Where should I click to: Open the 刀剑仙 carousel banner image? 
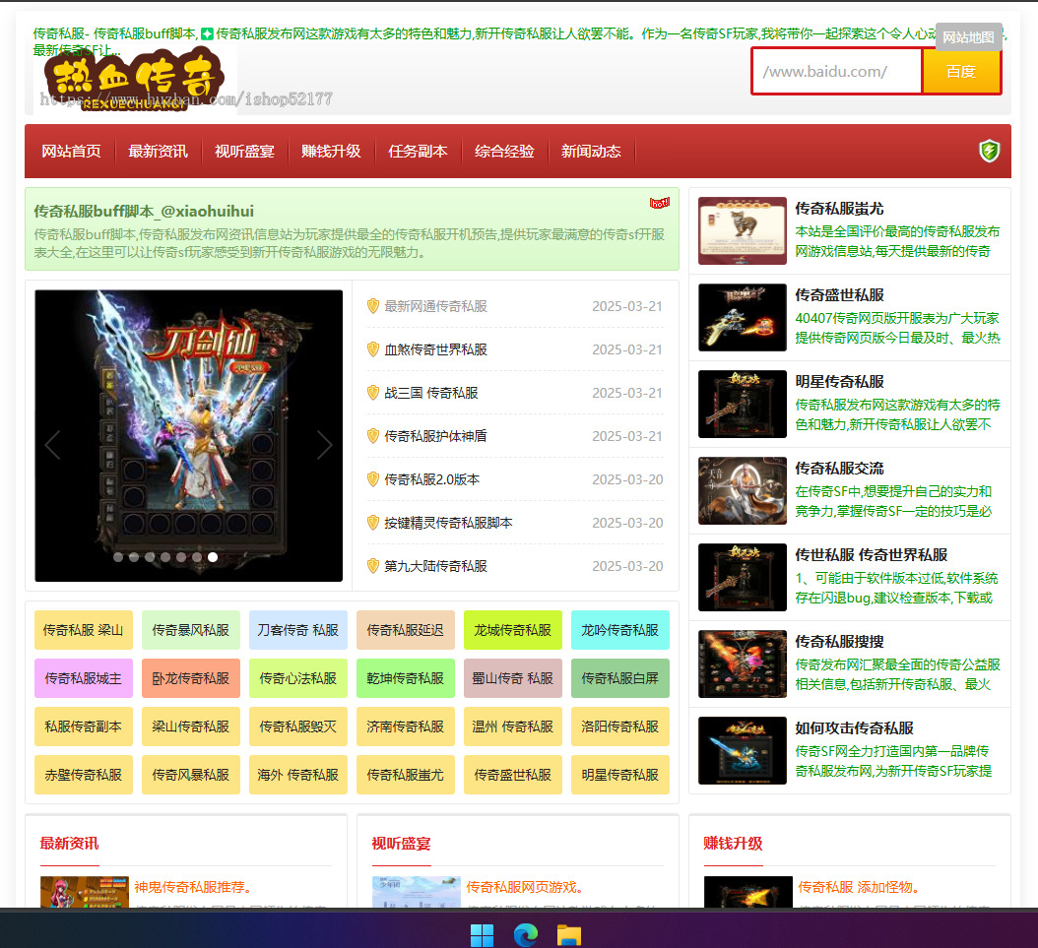189,436
